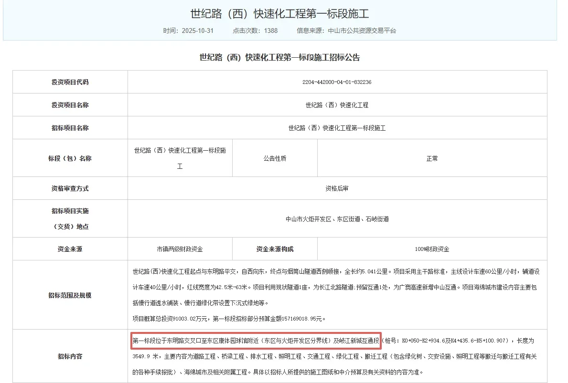Screen dimensions: 568x383
Task: Click the 资格后审 value text
Action: tap(337, 188)
